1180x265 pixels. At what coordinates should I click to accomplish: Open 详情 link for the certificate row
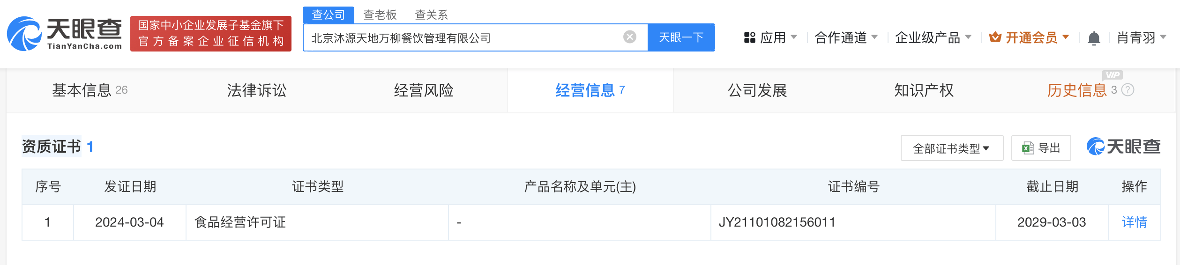tap(1134, 222)
